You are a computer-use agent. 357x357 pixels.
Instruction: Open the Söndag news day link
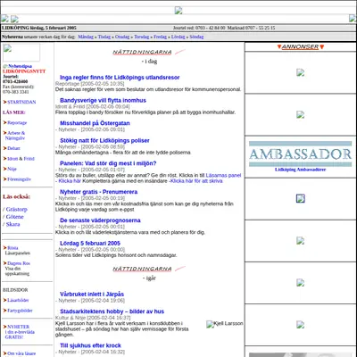click(x=196, y=37)
